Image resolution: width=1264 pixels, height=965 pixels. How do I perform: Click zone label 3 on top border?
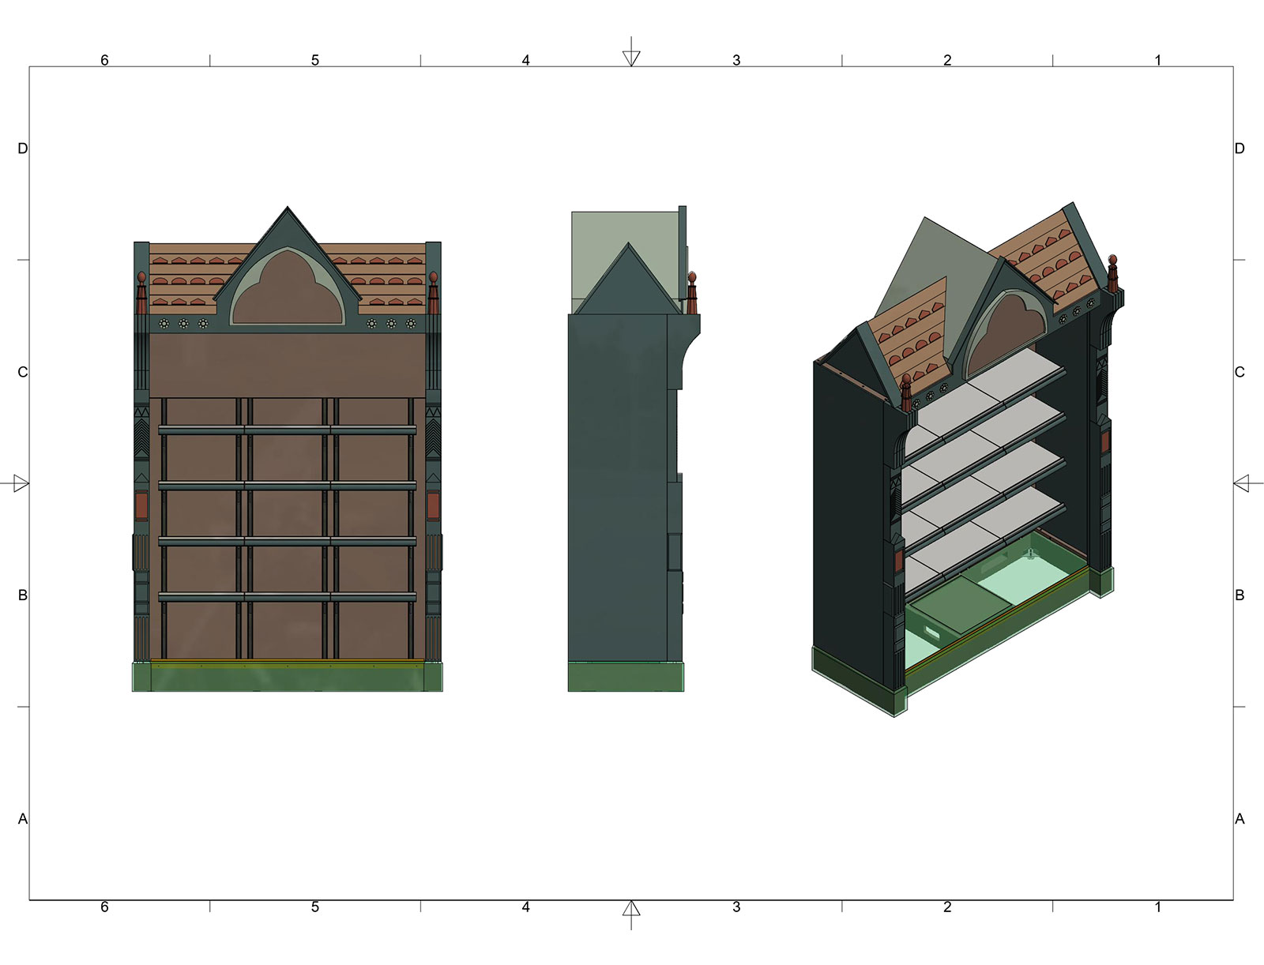coord(736,60)
